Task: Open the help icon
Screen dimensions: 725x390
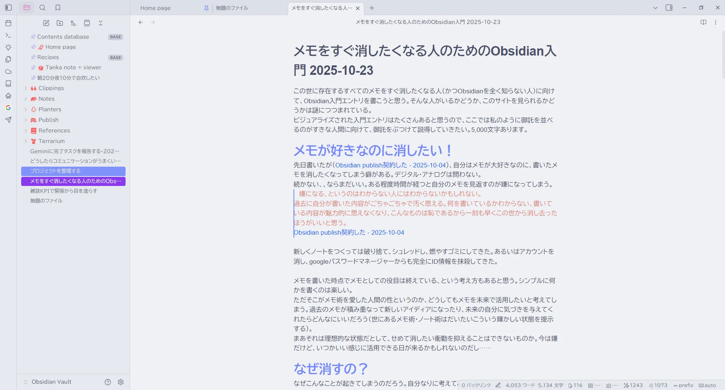Action: click(x=108, y=382)
